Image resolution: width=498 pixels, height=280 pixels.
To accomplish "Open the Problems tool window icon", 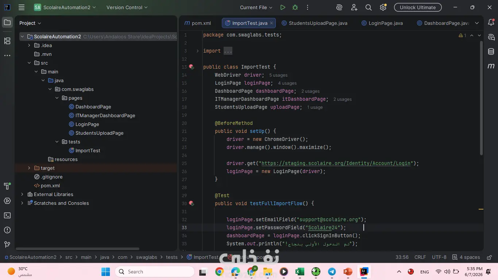I will [x=7, y=230].
